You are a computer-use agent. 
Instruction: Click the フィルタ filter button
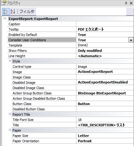tap(27, 12)
